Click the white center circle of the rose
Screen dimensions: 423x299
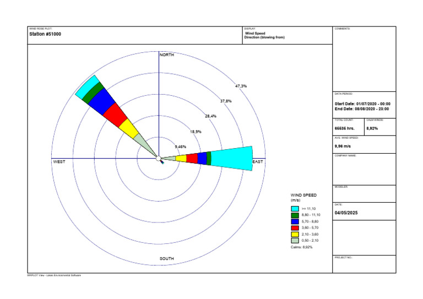[x=159, y=159]
